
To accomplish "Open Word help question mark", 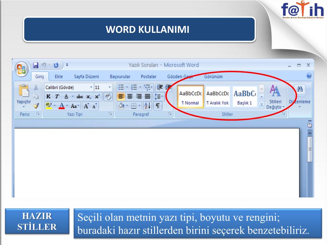I will tap(309, 76).
